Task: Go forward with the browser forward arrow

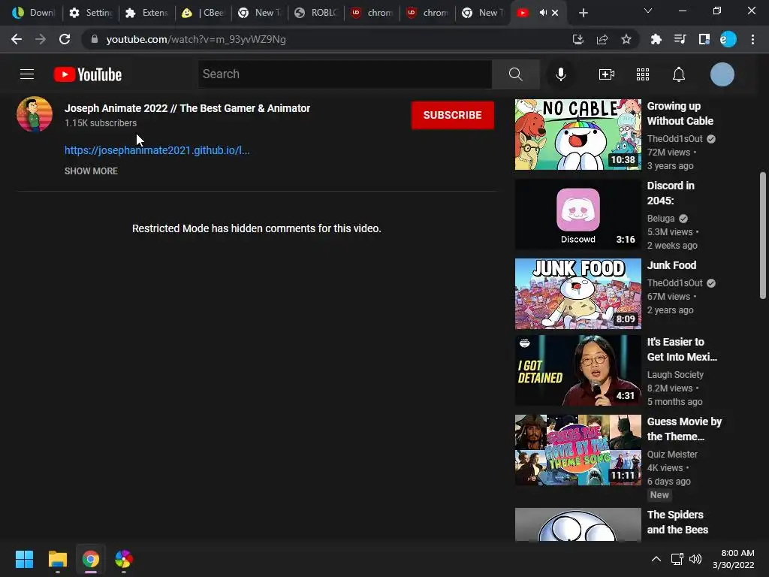Action: coord(41,39)
